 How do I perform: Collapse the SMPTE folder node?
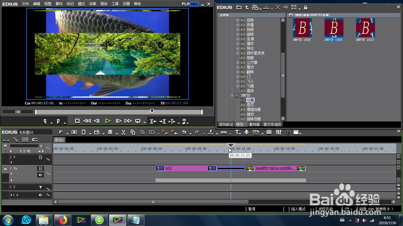pos(232,96)
